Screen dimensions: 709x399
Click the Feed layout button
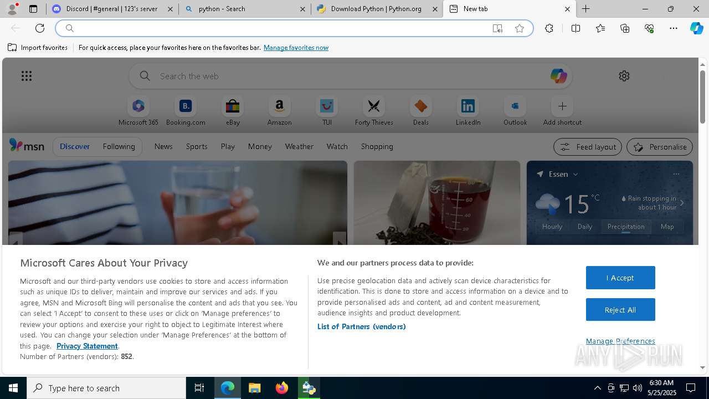coord(587,147)
